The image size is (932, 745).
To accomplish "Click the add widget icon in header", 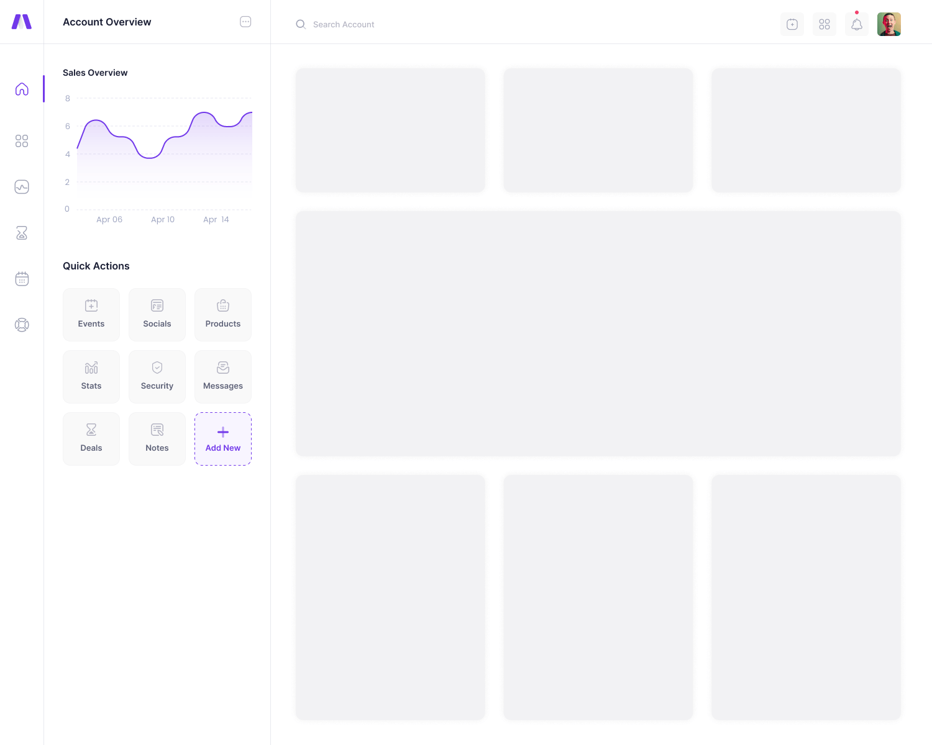I will pos(792,24).
